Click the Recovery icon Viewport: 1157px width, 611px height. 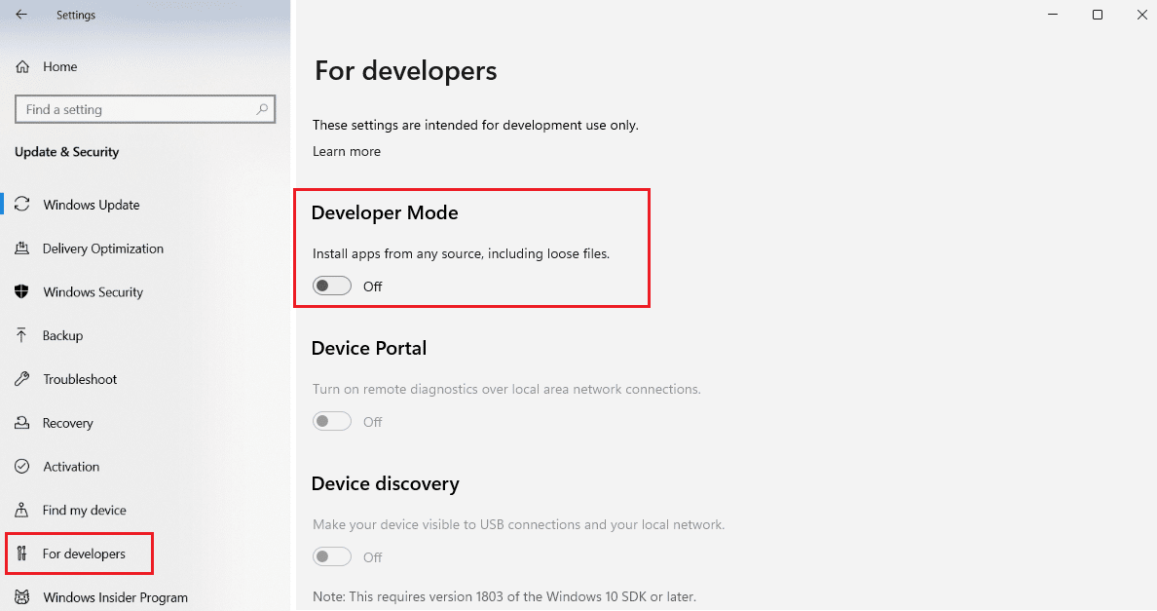tap(22, 423)
